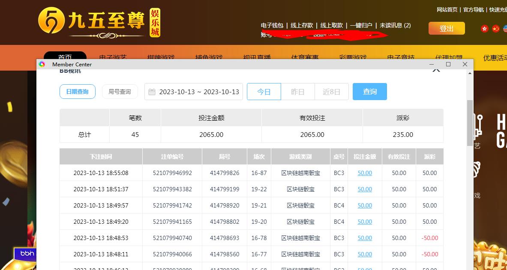Image resolution: width=507 pixels, height=270 pixels.
Task: Open 未读讯息 (2) messages link
Action: pyautogui.click(x=395, y=25)
